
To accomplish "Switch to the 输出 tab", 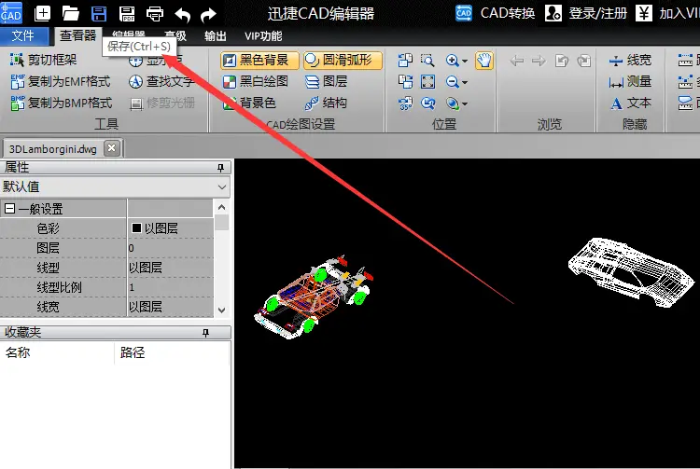I will pyautogui.click(x=216, y=35).
